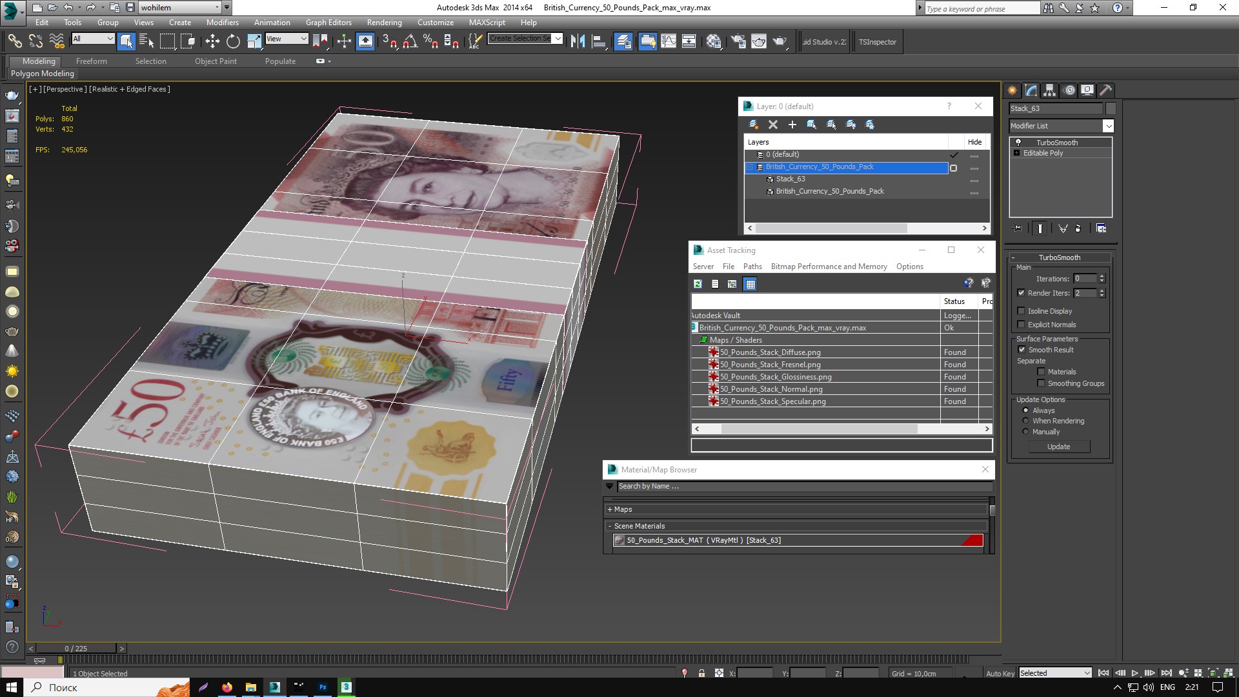
Task: Open the Motion command panel
Action: pos(1069,90)
